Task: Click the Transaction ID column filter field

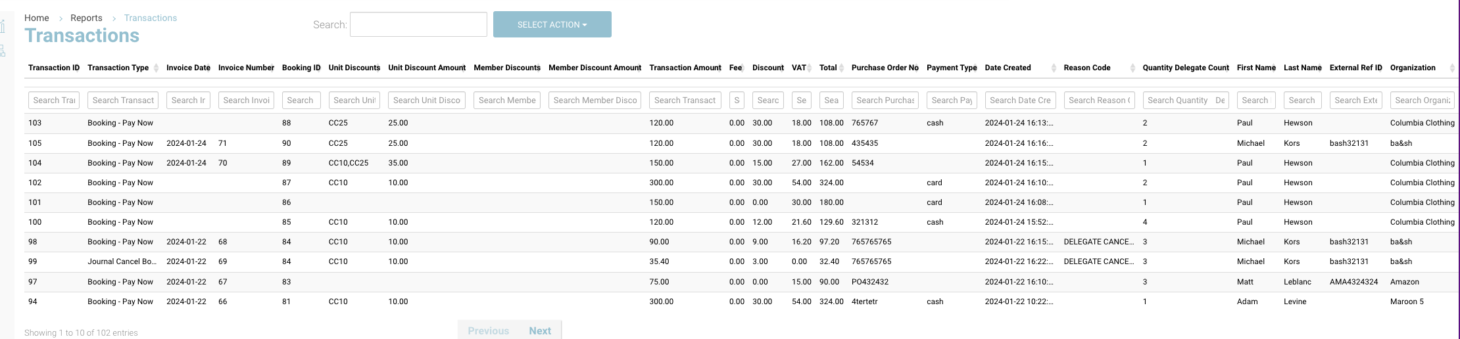Action: tap(54, 101)
